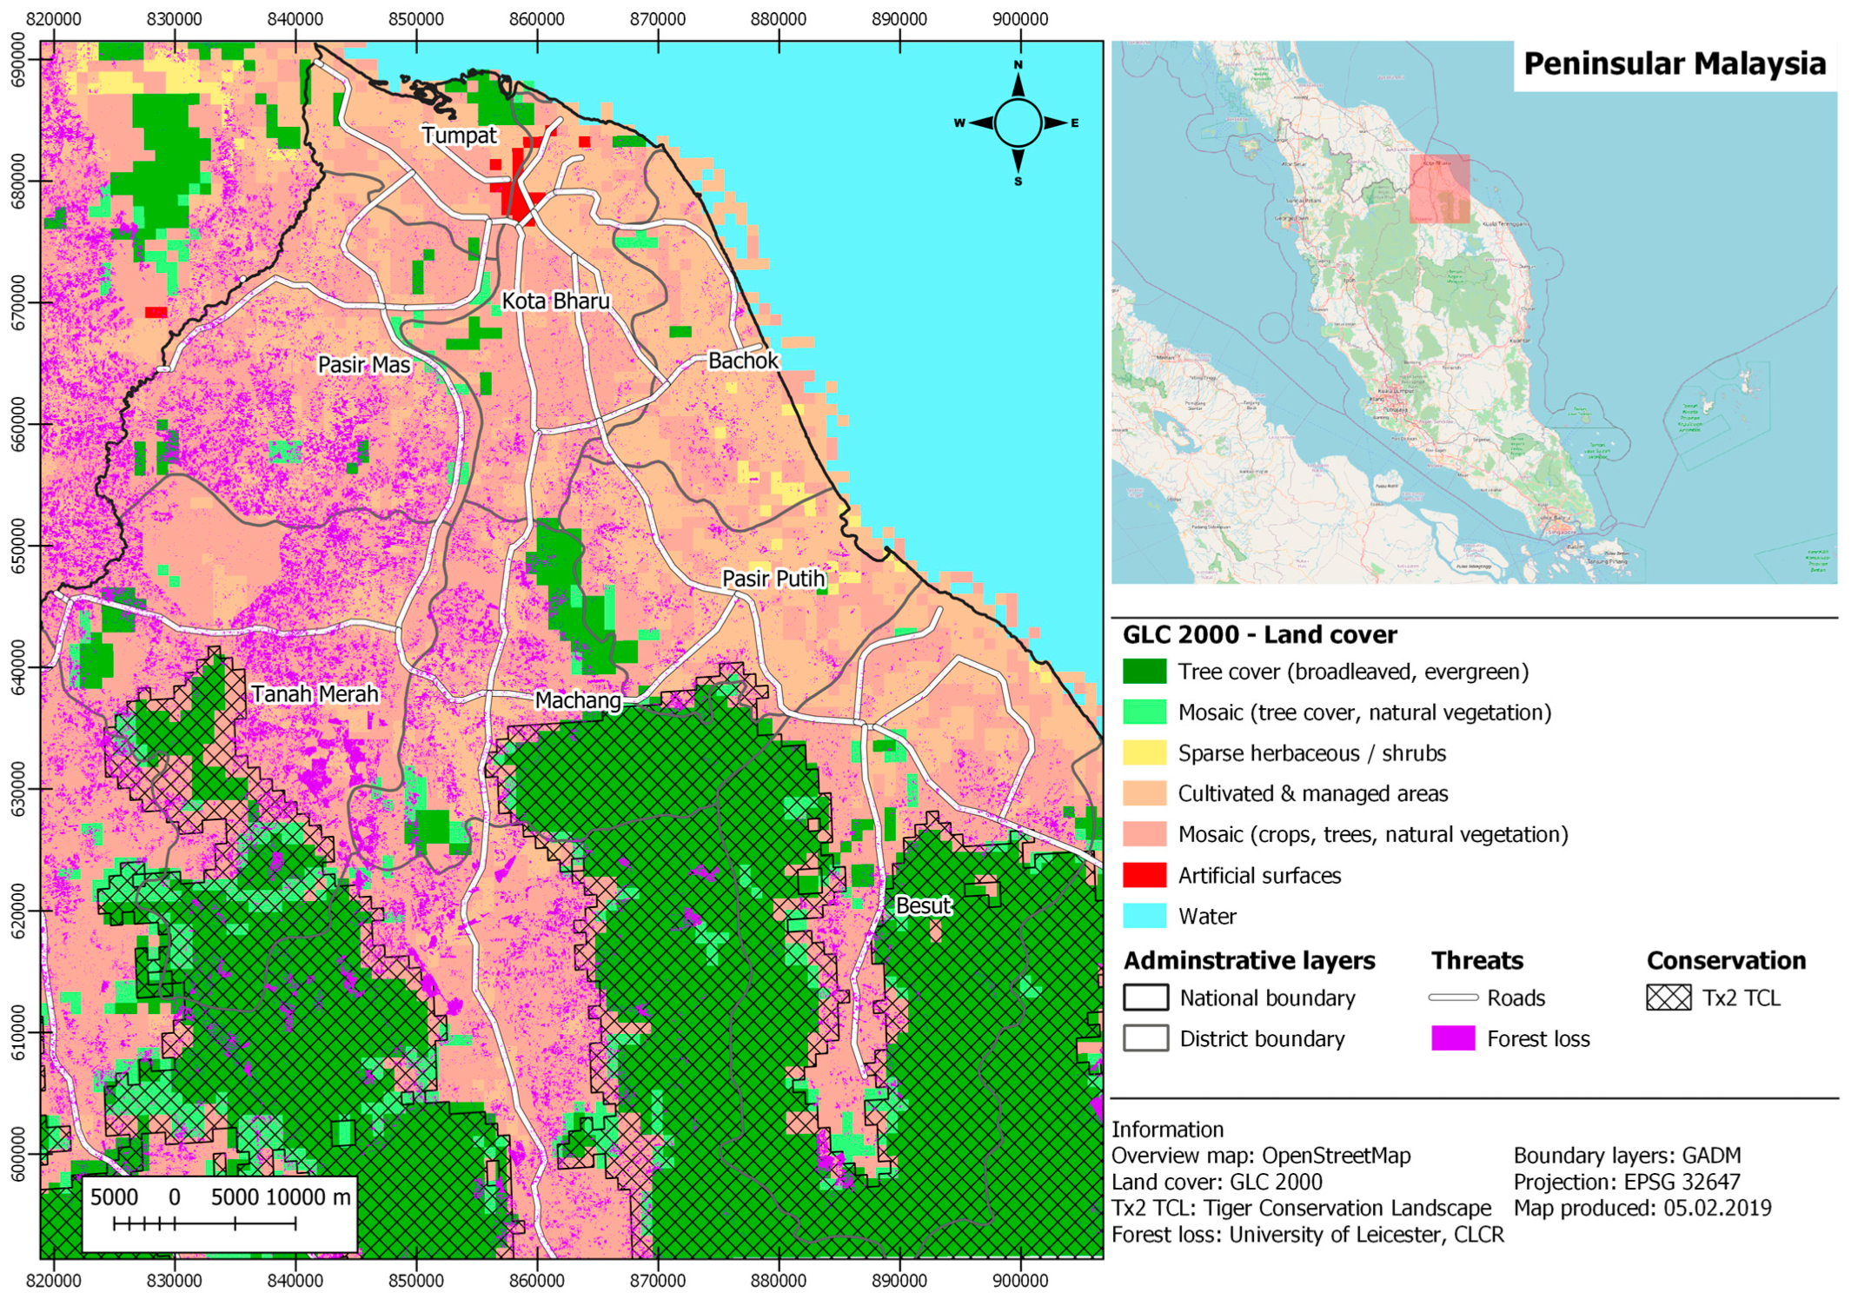Click the cyan Water legend swatch
This screenshot has height=1299, width=1851.
click(x=1144, y=916)
